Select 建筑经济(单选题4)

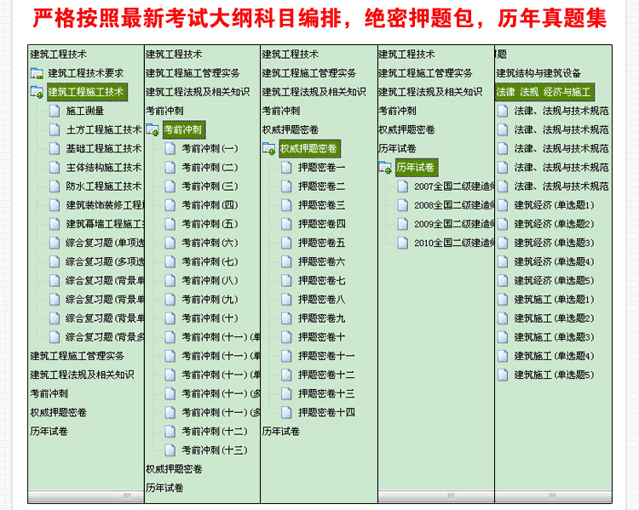click(x=554, y=261)
